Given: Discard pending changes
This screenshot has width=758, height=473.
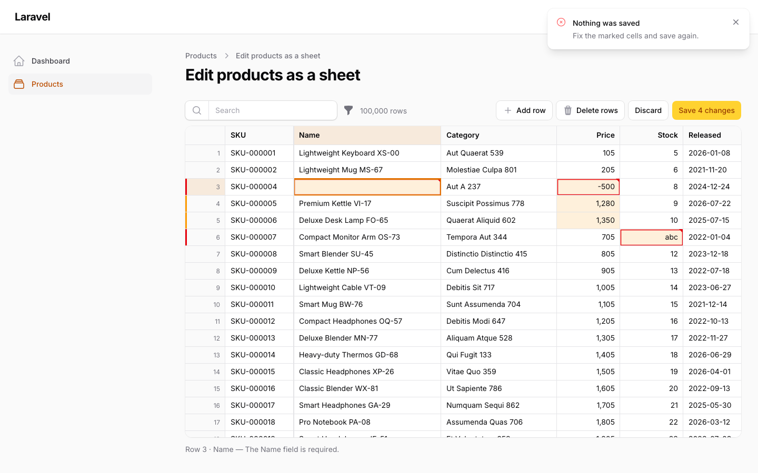Looking at the screenshot, I should tap(648, 110).
